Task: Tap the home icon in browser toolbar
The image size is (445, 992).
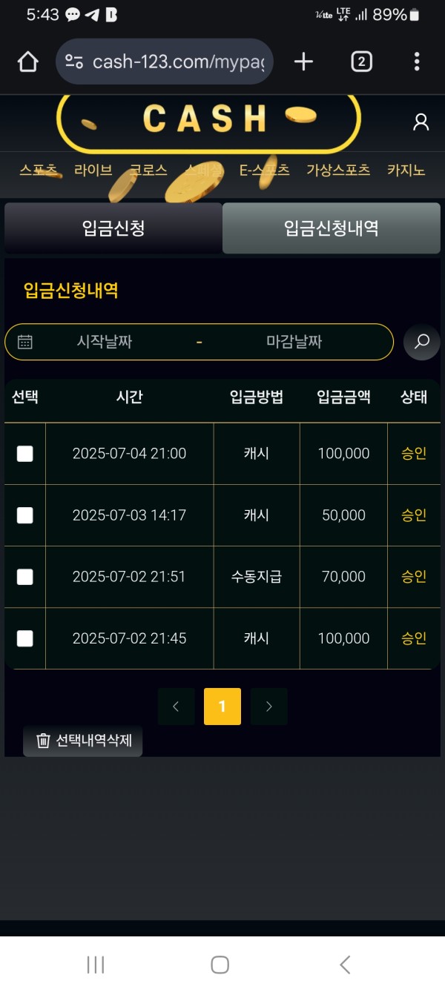Action: click(27, 62)
